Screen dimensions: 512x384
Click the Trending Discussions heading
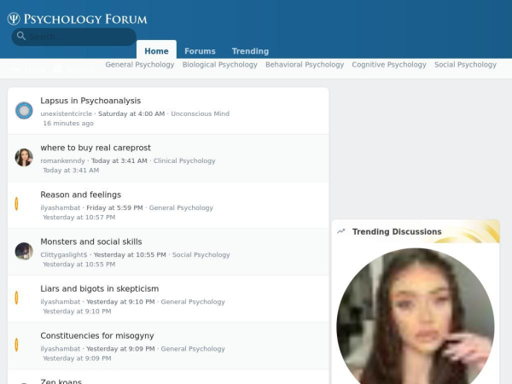tap(397, 231)
